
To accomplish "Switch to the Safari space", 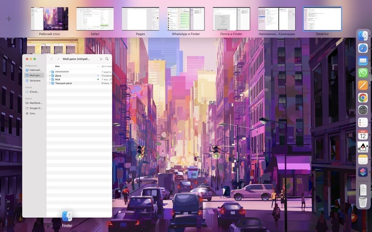I will pos(95,19).
